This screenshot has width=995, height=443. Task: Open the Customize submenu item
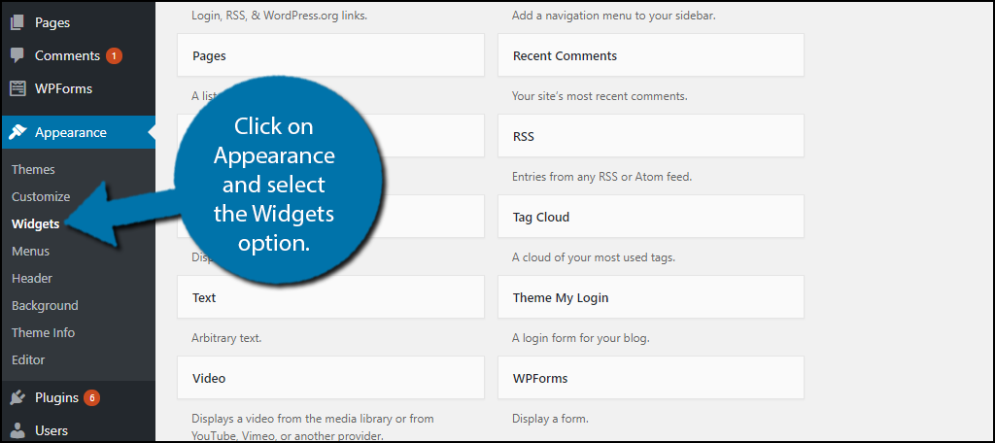41,196
